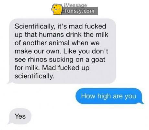Screen dimensions: 149x130
Task: Click the opening word 'Scientifically,' in first line
Action: [x=34, y=27]
